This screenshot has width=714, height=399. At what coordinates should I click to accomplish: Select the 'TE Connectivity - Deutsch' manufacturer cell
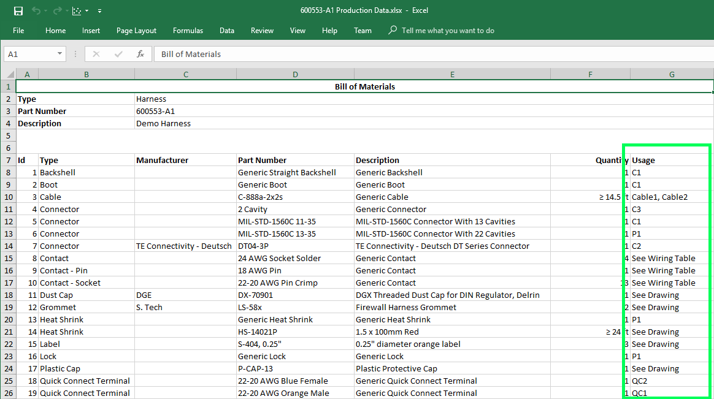click(x=185, y=246)
